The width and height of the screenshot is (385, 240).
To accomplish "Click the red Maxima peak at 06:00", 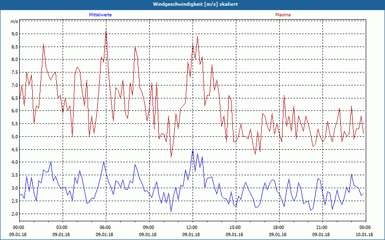I will (106, 29).
